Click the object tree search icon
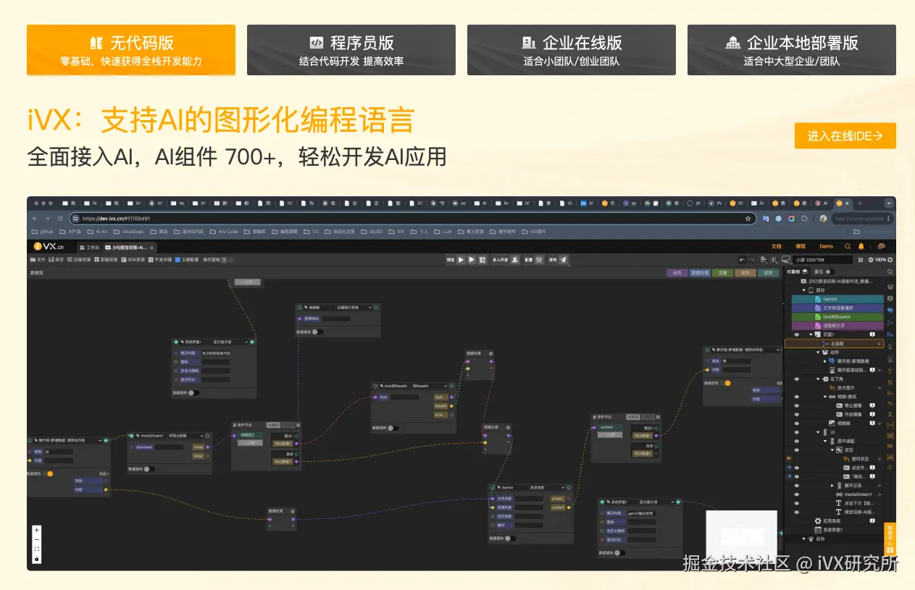This screenshot has height=590, width=915. tap(890, 271)
